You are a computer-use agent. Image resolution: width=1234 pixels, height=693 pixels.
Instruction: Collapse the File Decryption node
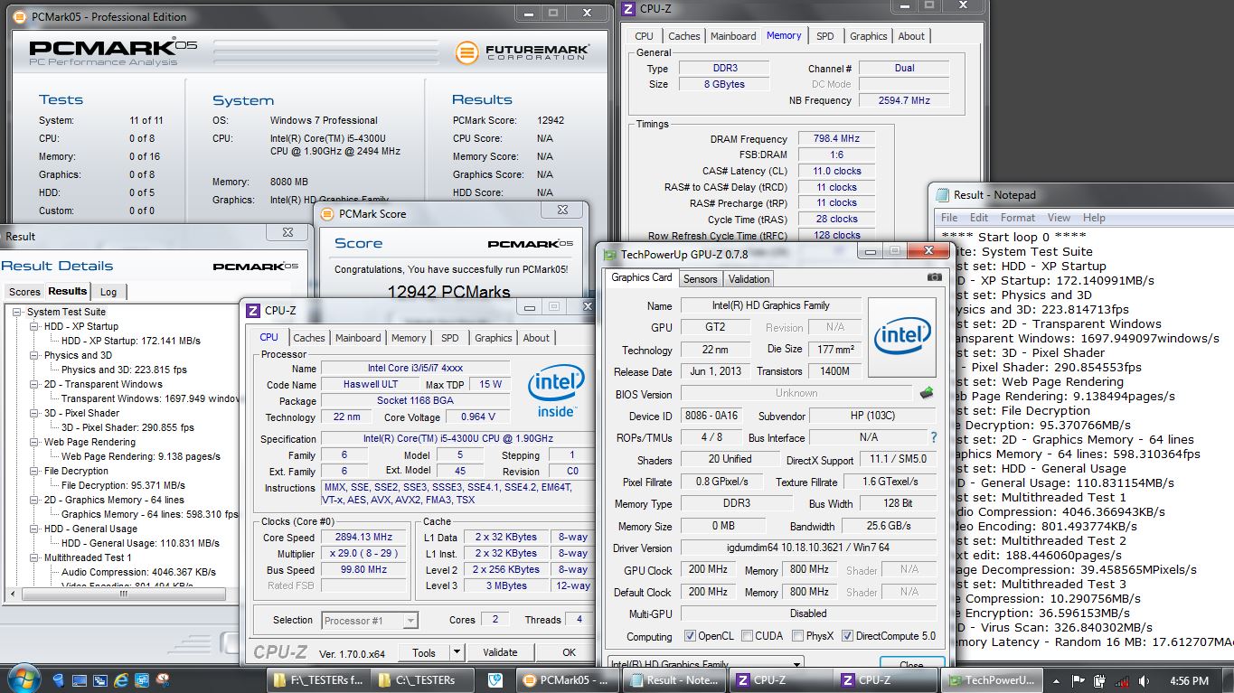[33, 471]
